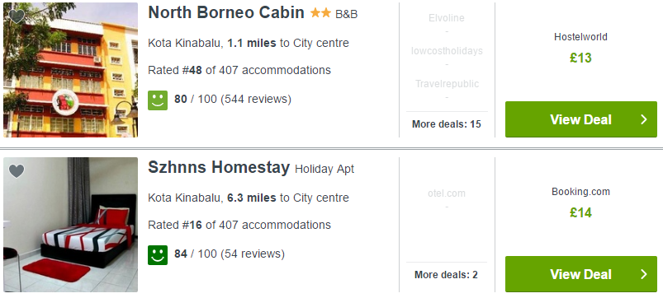View Deal for Szhnns Homestay
The width and height of the screenshot is (663, 298).
581,274
